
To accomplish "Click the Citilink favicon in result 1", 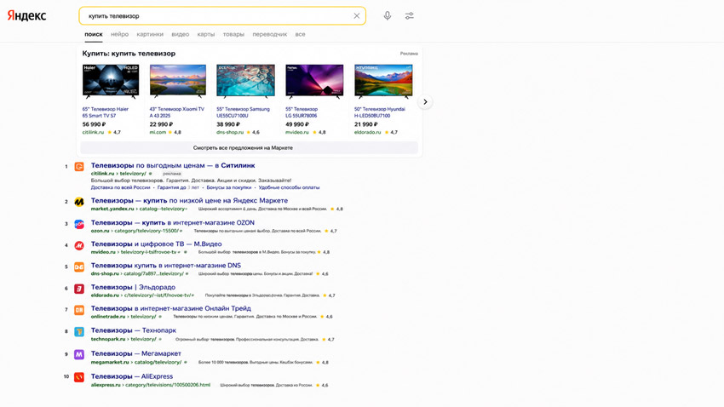I will coord(79,167).
